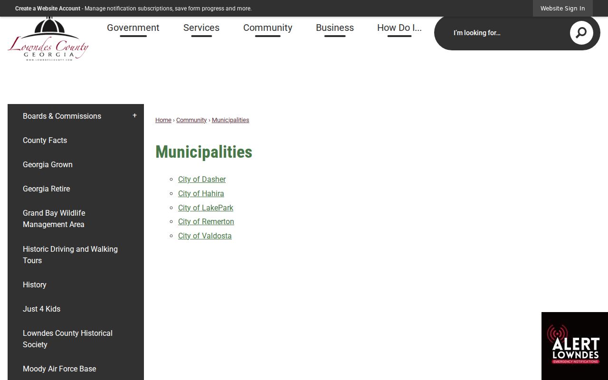Open the City of Dasher link
This screenshot has width=608, height=380.
202,180
